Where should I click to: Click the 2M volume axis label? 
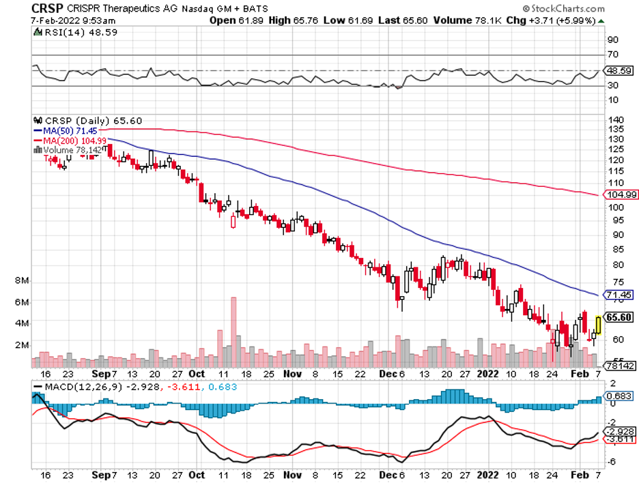(x=22, y=345)
